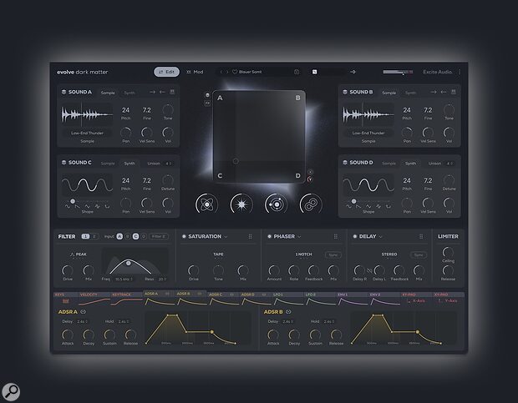Click the Blauer Samt preset name
This screenshot has height=403, width=518.
pos(250,72)
